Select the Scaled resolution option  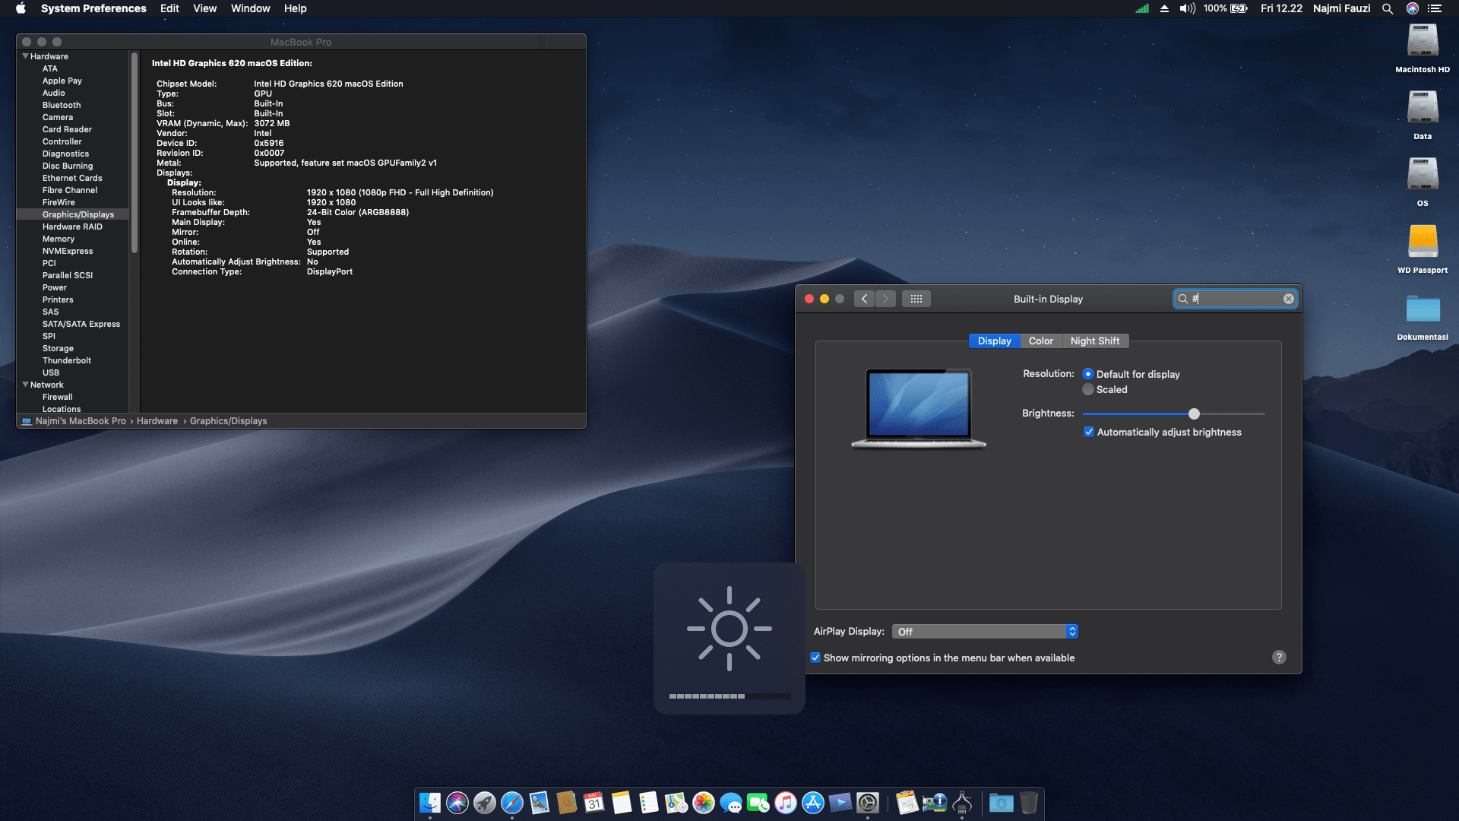click(1088, 389)
